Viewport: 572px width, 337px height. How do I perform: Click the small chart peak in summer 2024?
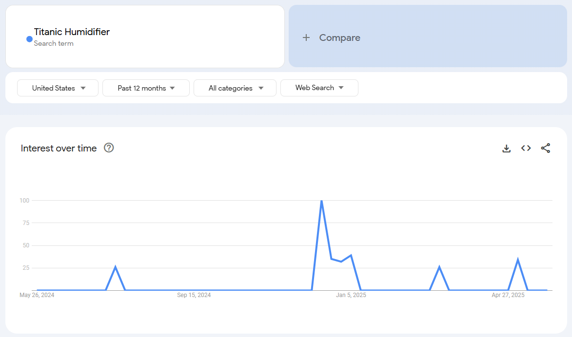point(115,266)
